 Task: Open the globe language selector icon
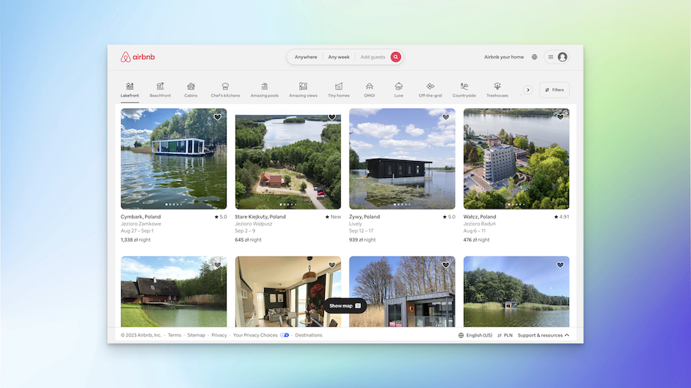(534, 57)
